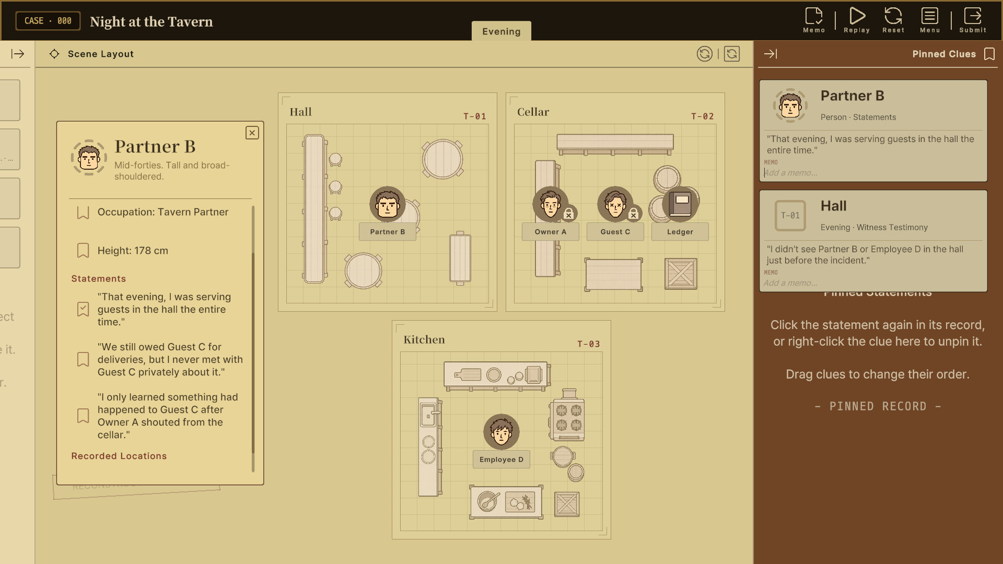Image resolution: width=1003 pixels, height=564 pixels.
Task: Submit the case solution
Action: point(973,20)
